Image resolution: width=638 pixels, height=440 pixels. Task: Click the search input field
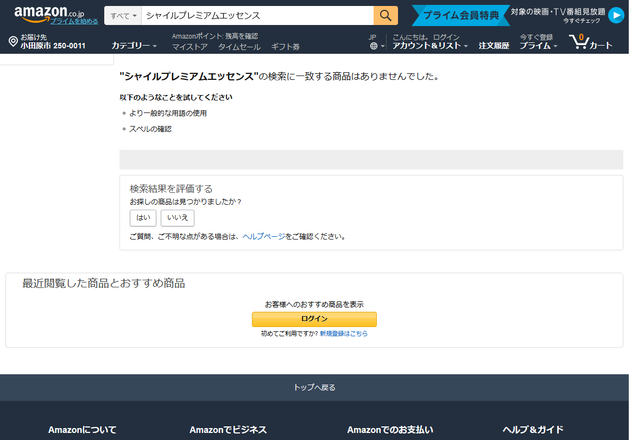[x=257, y=15]
